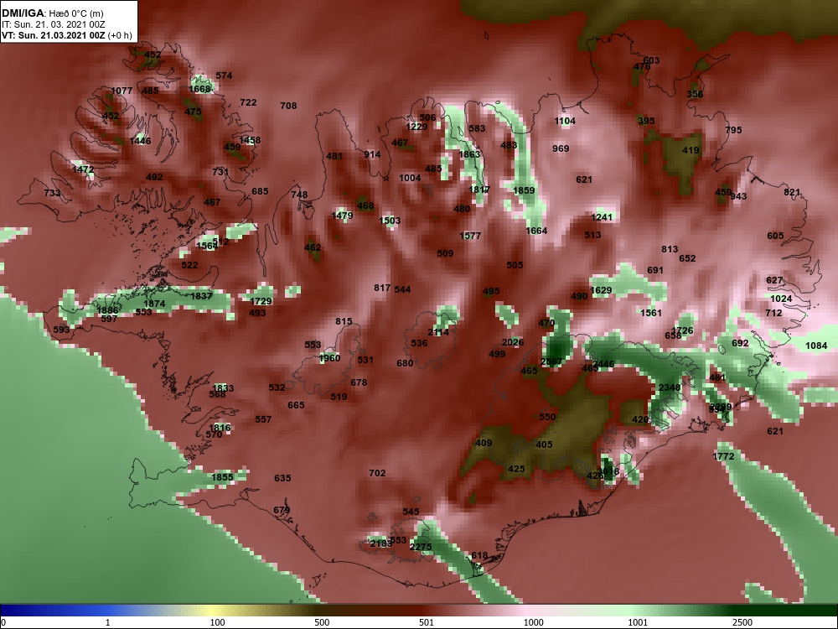Click the 1874 map value
This screenshot has width=838, height=629.
pos(154,304)
